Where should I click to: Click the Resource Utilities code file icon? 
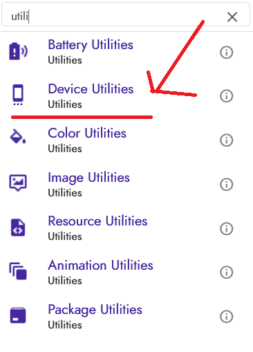18,228
